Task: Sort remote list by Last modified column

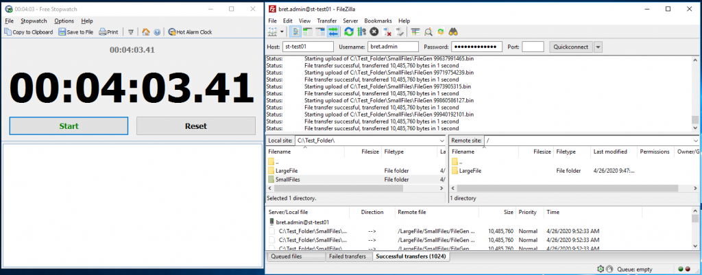Action: (614, 152)
